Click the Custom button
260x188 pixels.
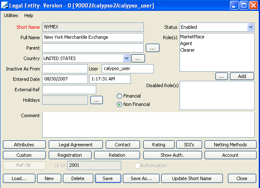tap(24, 155)
